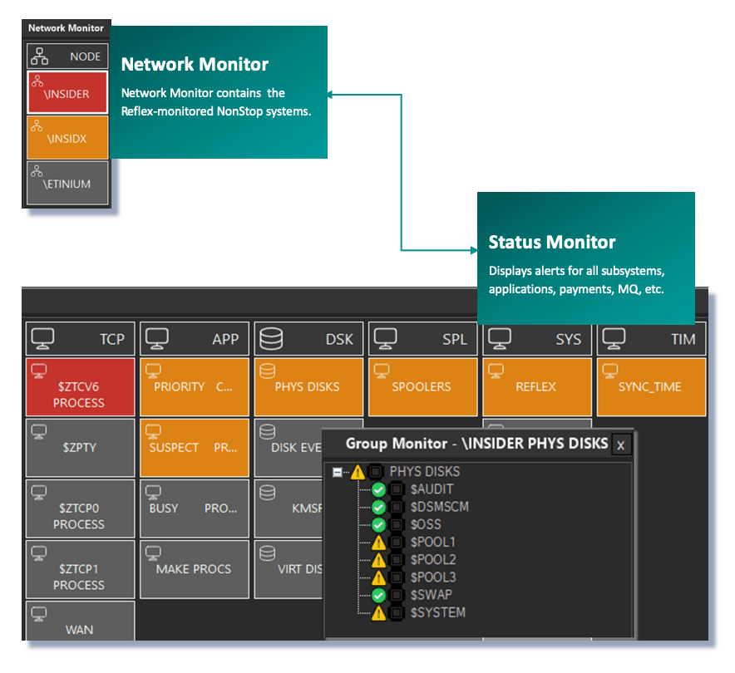Toggle the $OSS checkbox
735x673 pixels.
(396, 525)
